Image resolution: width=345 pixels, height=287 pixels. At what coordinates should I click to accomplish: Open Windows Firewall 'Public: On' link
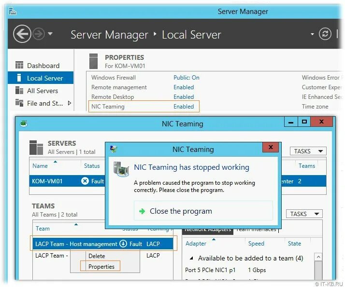click(187, 78)
